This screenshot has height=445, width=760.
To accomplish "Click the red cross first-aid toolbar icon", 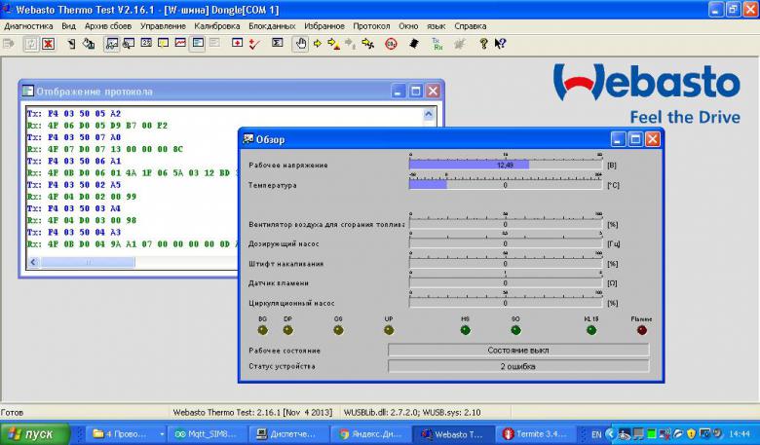I will pos(237,43).
